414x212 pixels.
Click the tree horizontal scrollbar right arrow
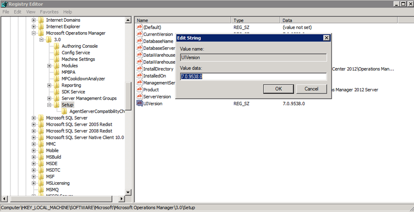coord(121,199)
